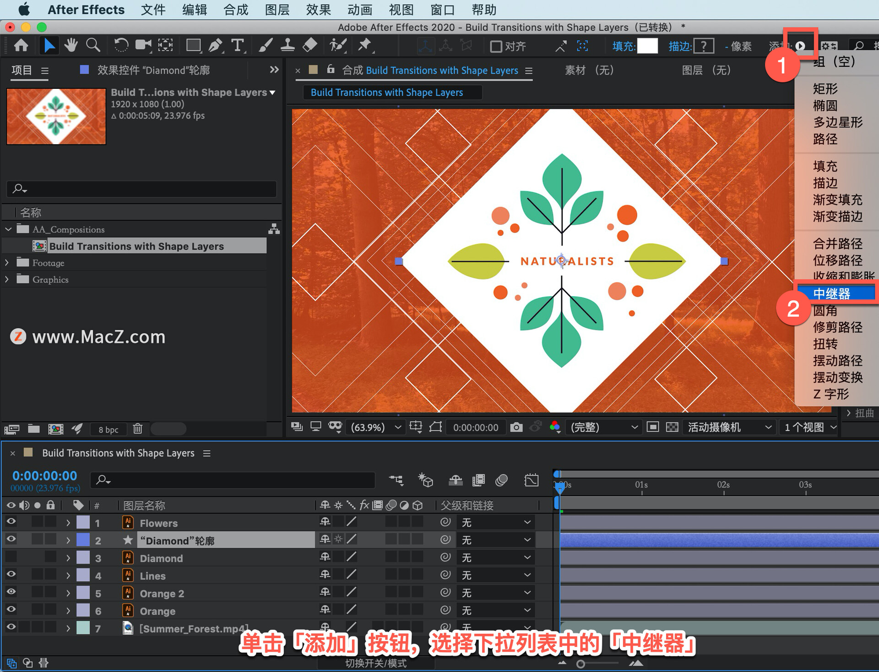Toggle the lock icon on composition tab
Screen dimensions: 879x672
[331, 70]
